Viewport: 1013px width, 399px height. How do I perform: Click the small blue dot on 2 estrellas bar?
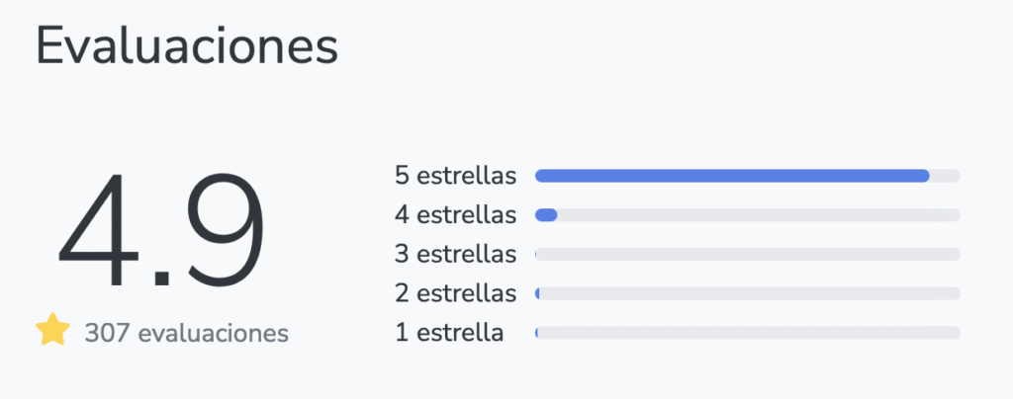[537, 293]
